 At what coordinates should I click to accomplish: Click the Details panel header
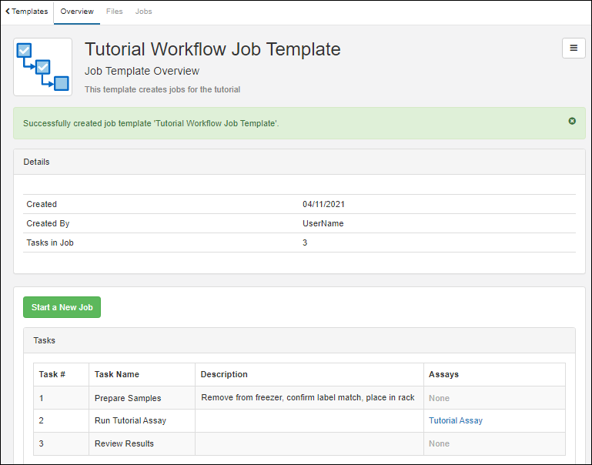pyautogui.click(x=37, y=162)
